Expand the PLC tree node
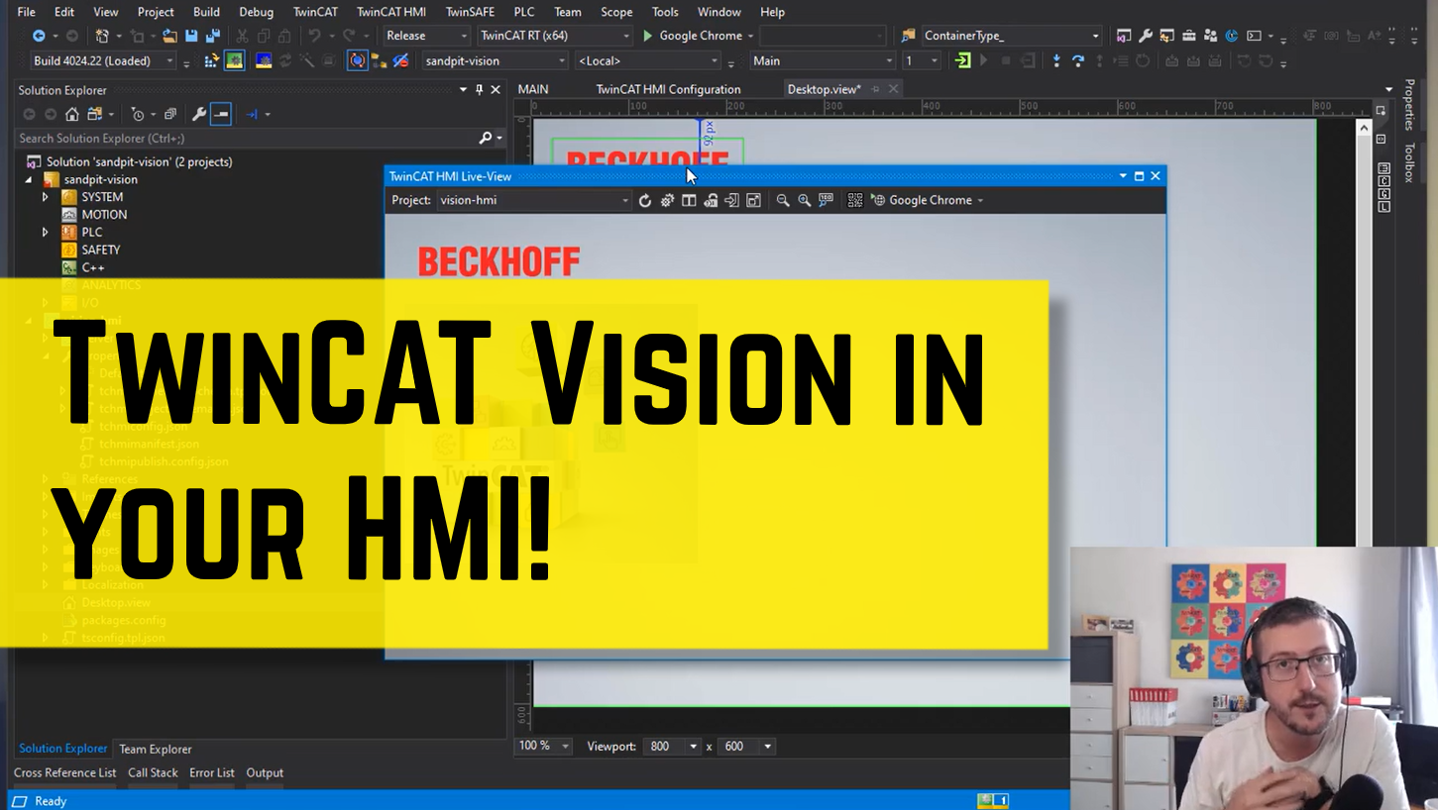This screenshot has width=1438, height=810. point(46,233)
